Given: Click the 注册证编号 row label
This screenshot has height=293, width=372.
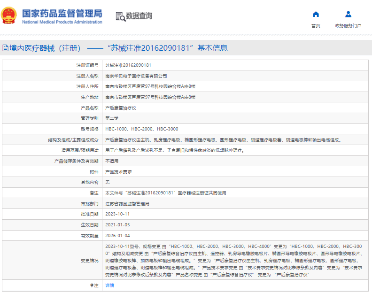Looking at the screenshot, I should [87, 65].
